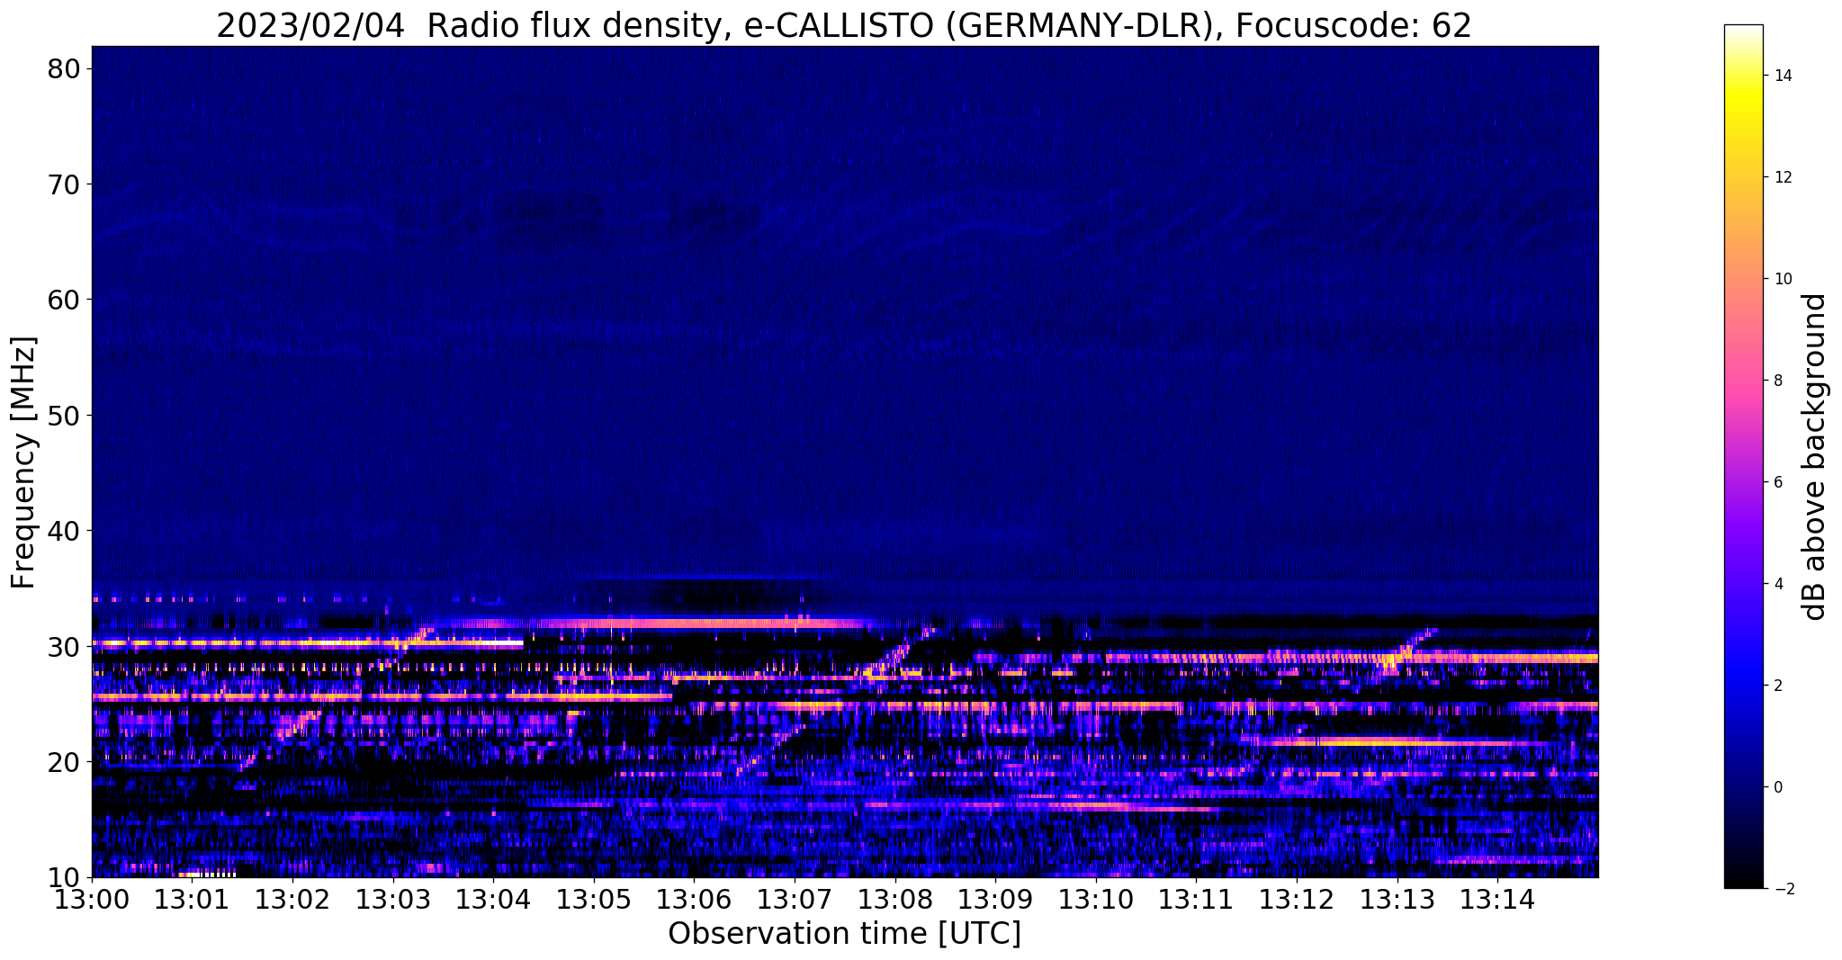Click the 13:03 time tick label
Screen dimensions: 1842x960
pyautogui.click(x=393, y=900)
